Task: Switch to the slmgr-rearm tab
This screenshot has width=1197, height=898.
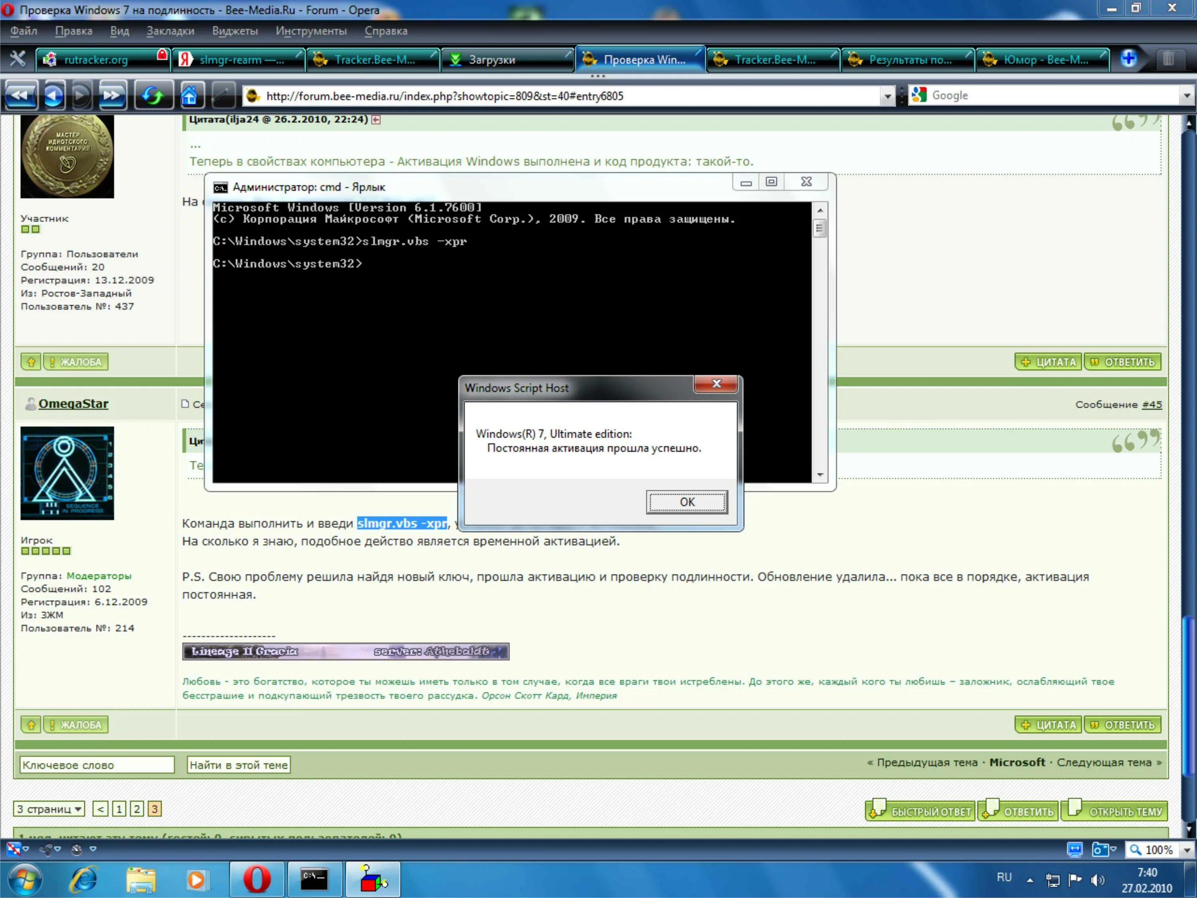Action: 238,59
